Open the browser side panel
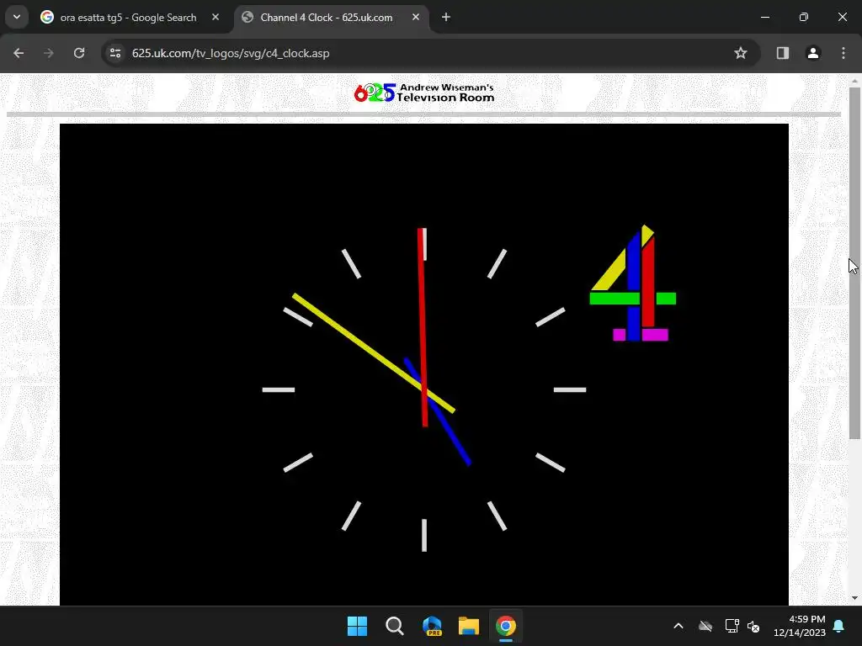 (783, 53)
